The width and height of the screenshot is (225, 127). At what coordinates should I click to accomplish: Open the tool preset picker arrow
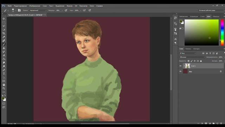coord(8,10)
